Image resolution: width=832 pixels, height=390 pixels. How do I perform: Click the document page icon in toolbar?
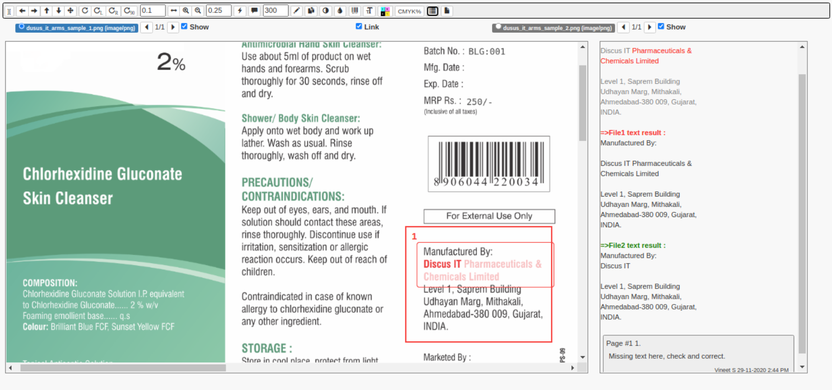[x=447, y=11]
